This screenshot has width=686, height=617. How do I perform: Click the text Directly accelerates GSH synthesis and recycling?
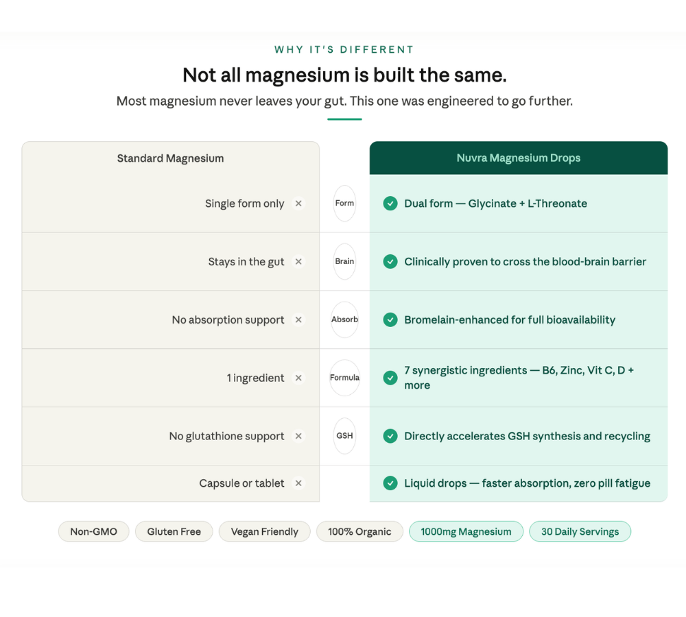(527, 437)
